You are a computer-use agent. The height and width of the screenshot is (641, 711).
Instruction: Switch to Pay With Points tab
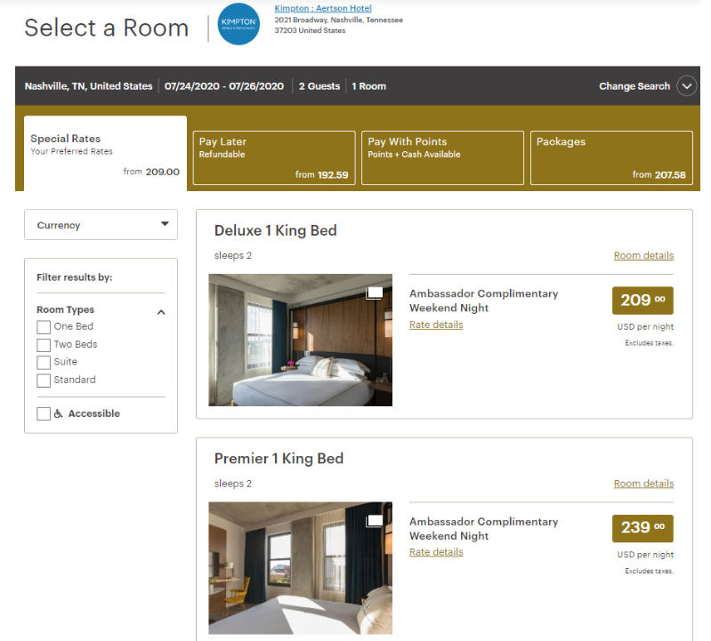click(442, 157)
